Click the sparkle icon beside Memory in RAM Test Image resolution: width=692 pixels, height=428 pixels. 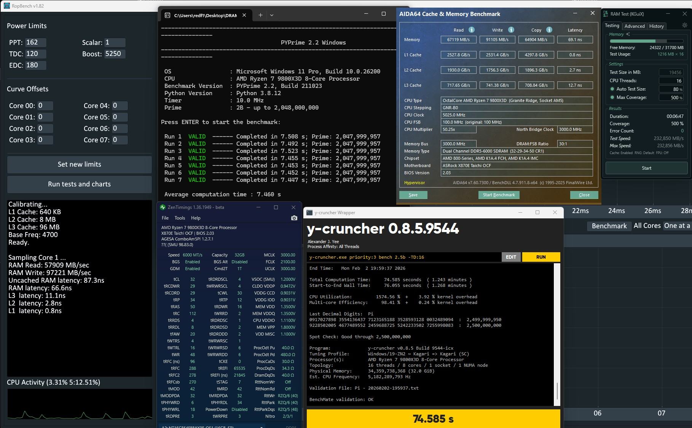click(x=628, y=34)
